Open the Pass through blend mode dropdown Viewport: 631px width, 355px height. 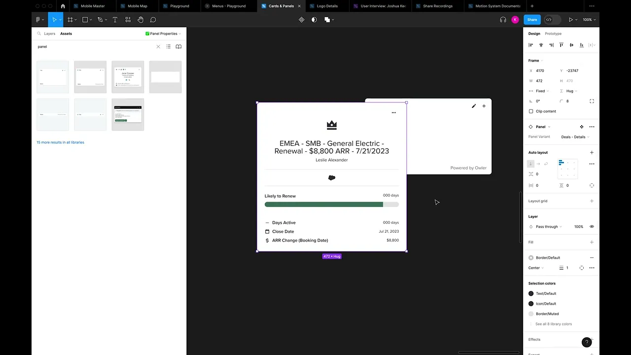[x=549, y=227]
